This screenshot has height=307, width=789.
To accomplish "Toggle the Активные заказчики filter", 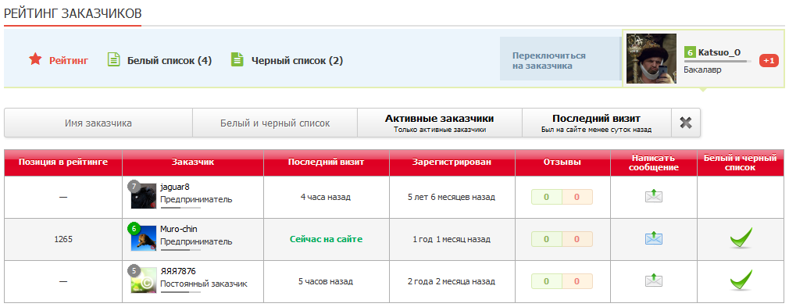I will pos(439,123).
